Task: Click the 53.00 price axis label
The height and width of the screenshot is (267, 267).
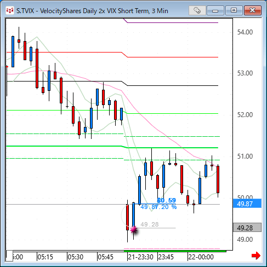Action: [245, 73]
